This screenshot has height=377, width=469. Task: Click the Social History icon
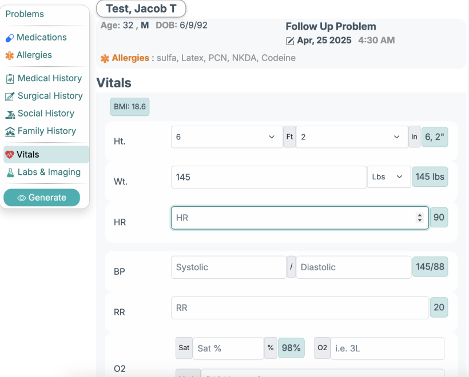pos(10,114)
